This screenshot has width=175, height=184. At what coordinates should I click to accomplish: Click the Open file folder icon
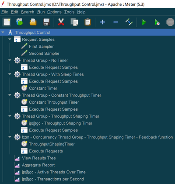click(x=33, y=22)
